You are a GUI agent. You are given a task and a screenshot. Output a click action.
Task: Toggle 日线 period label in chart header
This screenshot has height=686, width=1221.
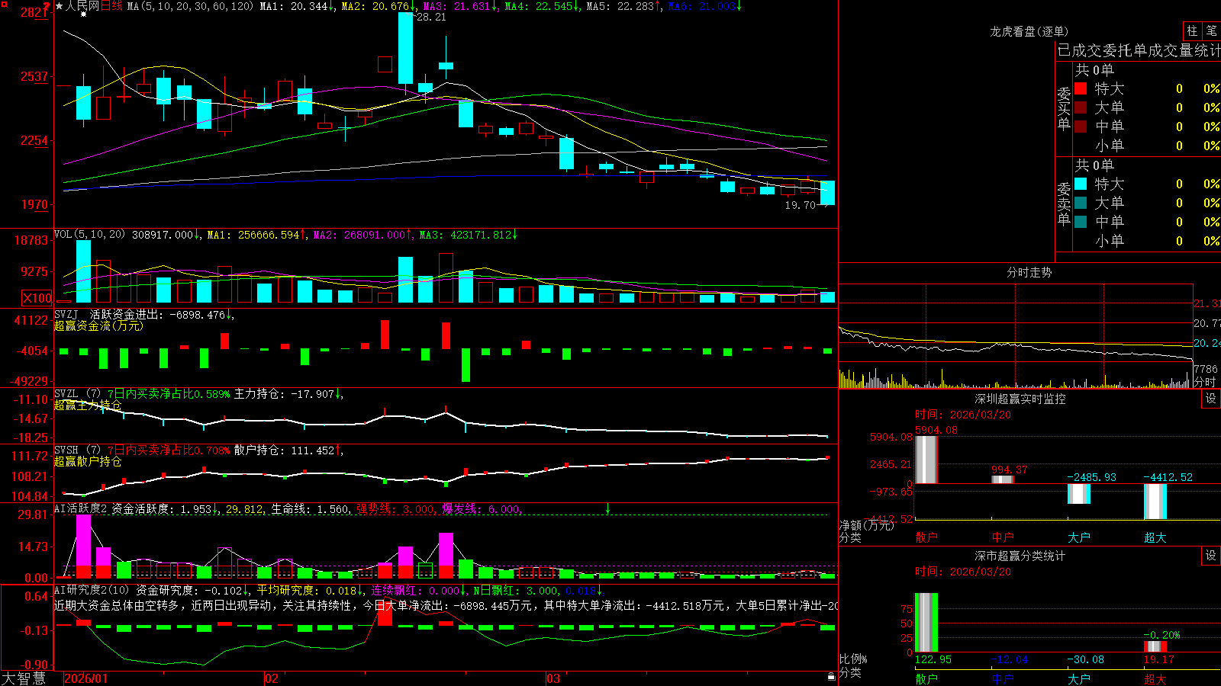(111, 6)
